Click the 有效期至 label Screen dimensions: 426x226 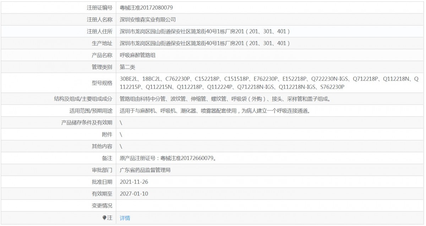[x=102, y=194]
